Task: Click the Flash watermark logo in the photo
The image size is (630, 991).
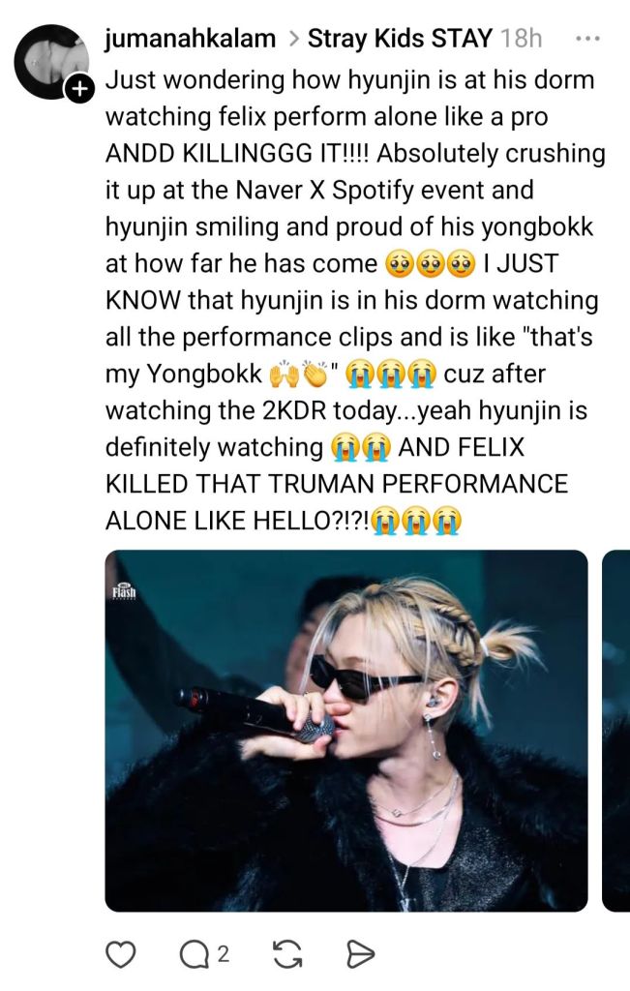Action: pyautogui.click(x=124, y=591)
